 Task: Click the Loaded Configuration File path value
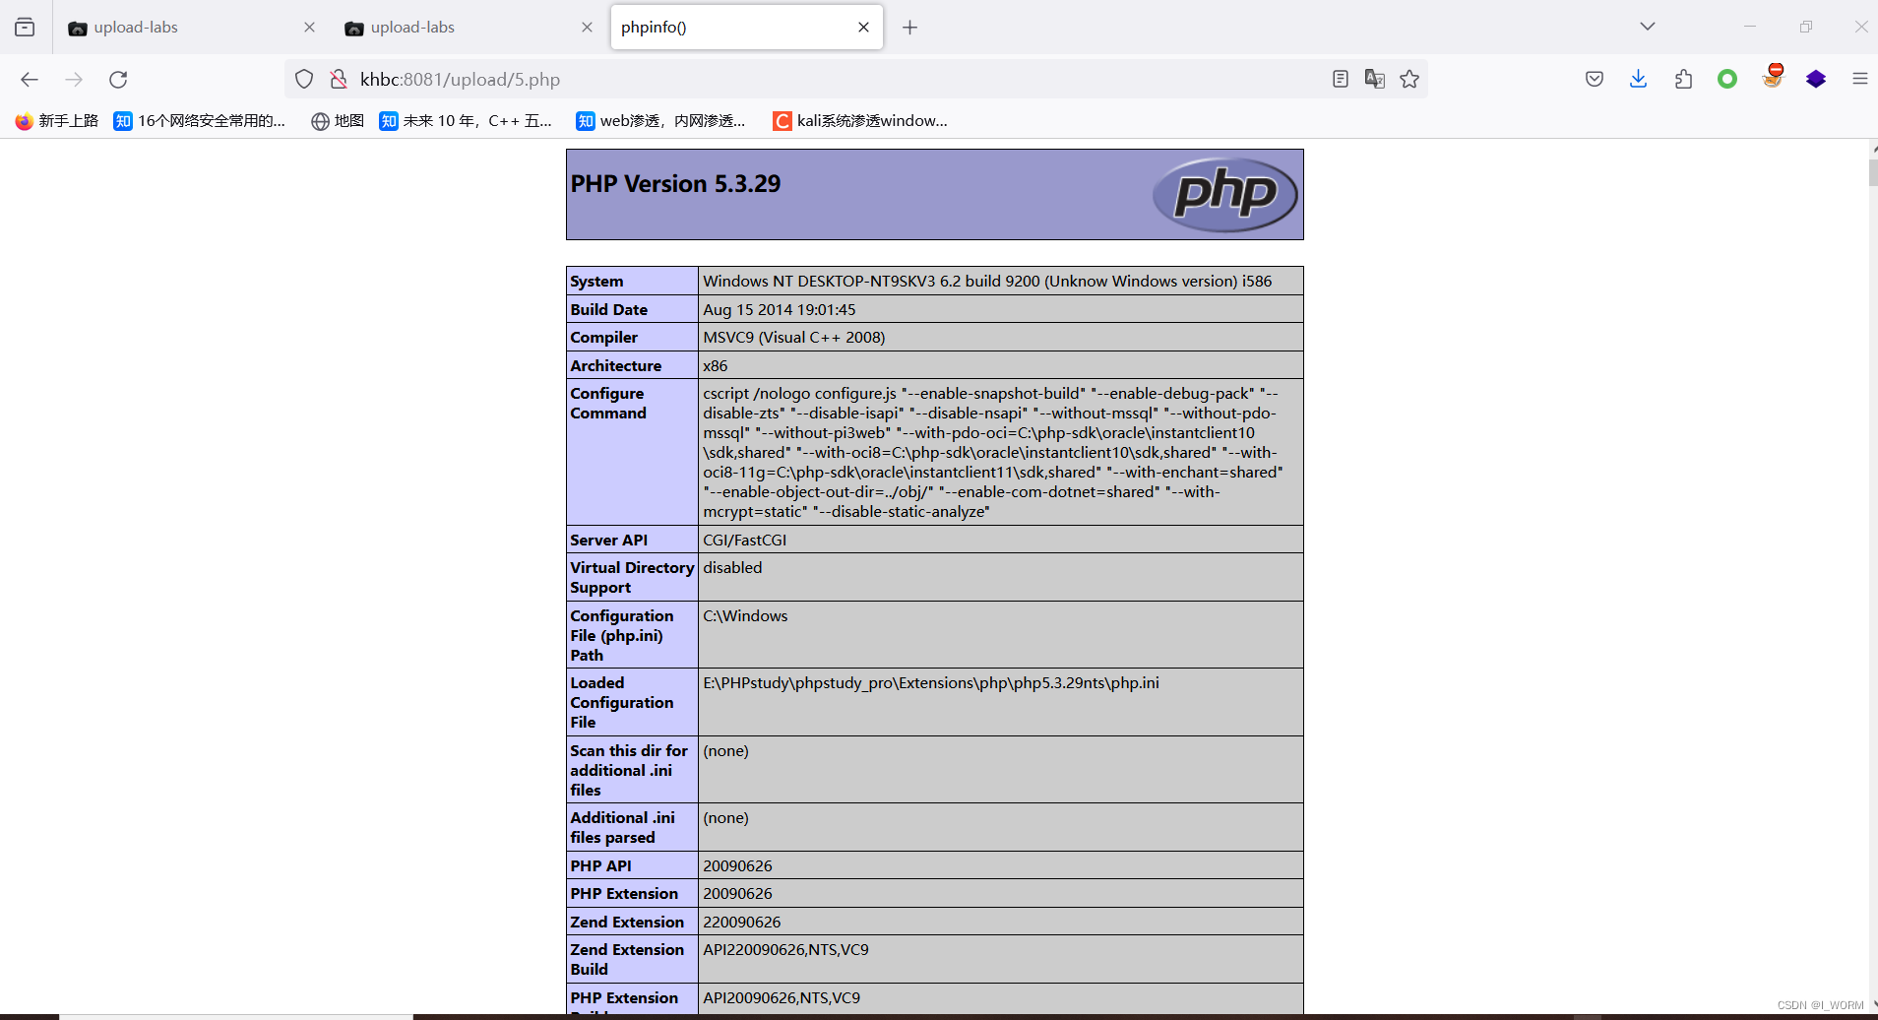tap(931, 683)
